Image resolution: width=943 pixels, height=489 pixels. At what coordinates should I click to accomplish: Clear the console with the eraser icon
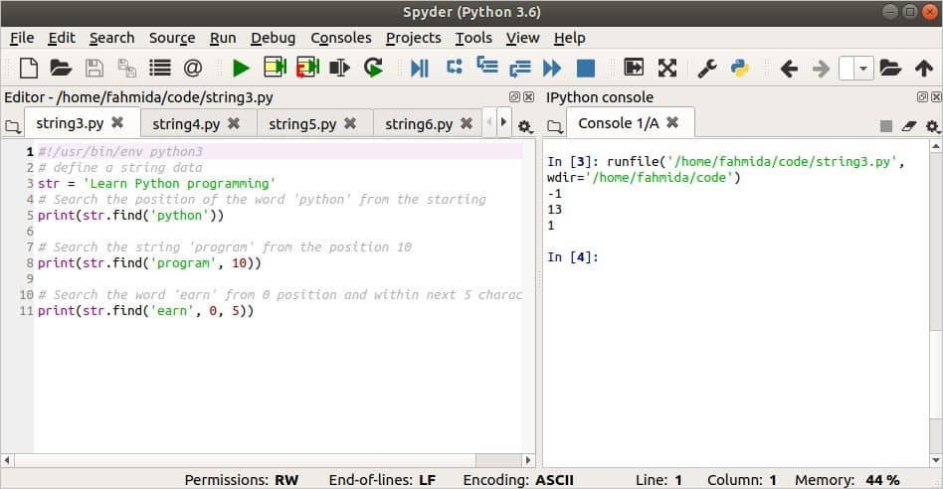[909, 126]
